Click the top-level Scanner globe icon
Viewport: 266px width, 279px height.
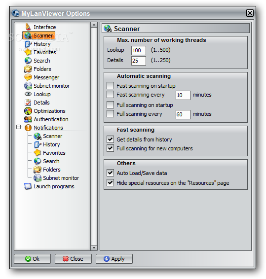[28, 35]
